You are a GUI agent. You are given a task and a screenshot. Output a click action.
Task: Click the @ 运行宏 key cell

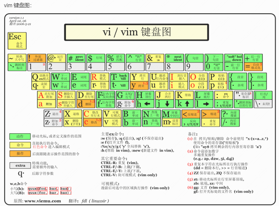point(56,58)
